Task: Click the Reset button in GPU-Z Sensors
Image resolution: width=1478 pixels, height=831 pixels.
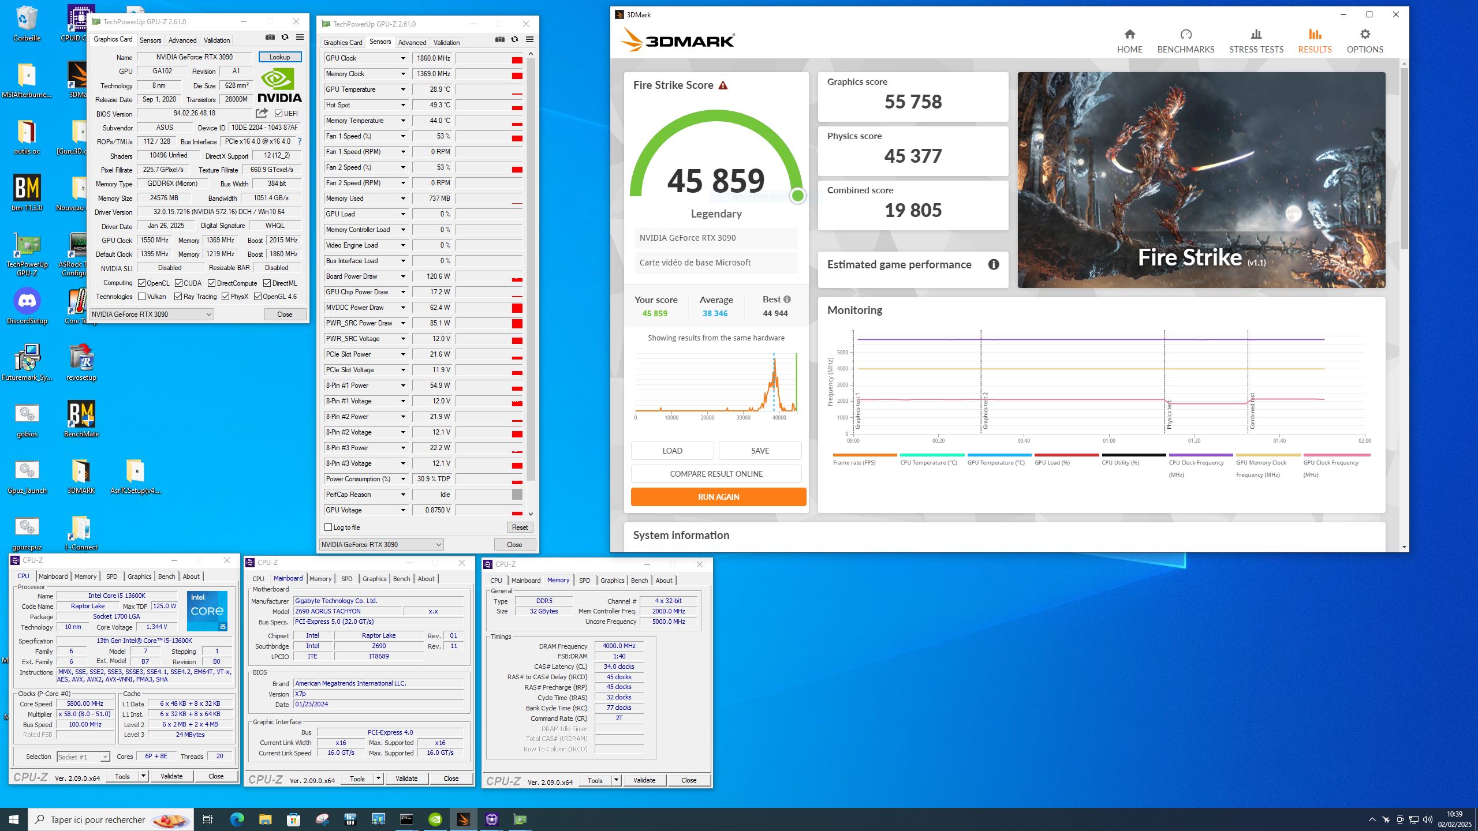Action: pyautogui.click(x=520, y=527)
